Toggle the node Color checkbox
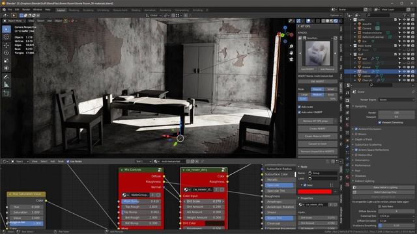417x234 pixels. [305, 185]
